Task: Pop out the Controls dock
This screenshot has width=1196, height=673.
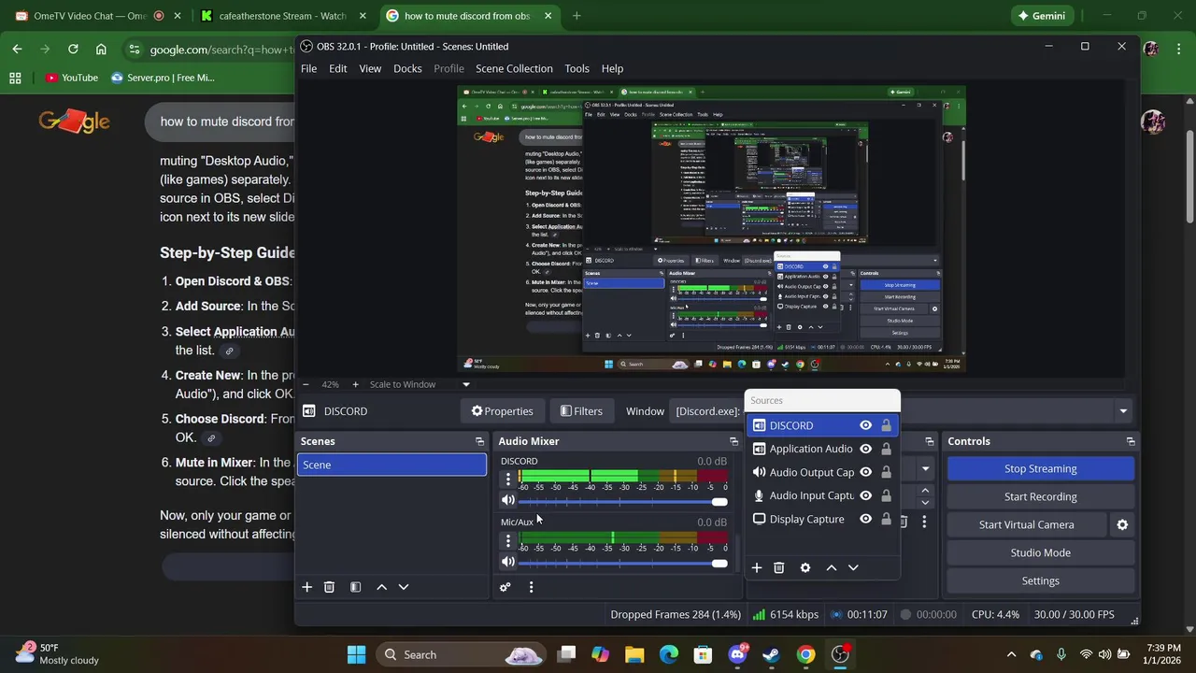Action: pos(1131,441)
